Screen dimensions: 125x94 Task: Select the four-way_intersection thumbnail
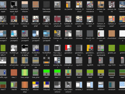(x=57, y=48)
